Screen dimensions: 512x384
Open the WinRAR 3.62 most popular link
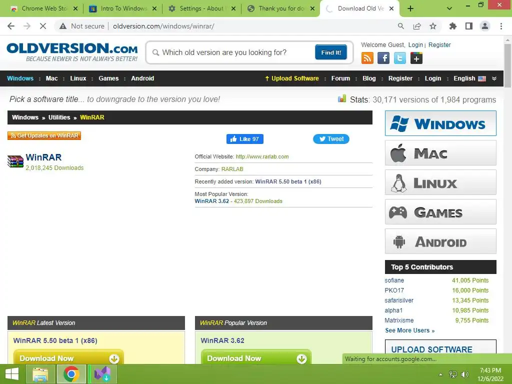coord(211,201)
